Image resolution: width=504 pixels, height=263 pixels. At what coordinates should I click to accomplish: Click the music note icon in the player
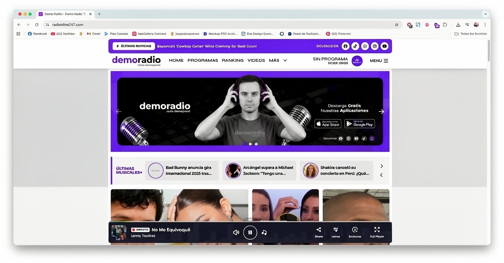[264, 232]
